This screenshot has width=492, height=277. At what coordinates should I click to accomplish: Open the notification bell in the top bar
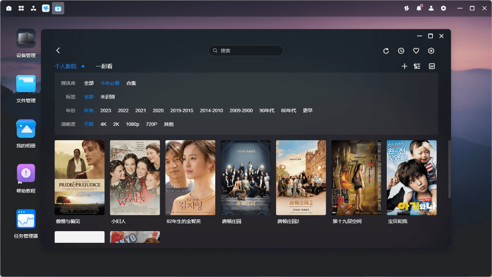[419, 8]
